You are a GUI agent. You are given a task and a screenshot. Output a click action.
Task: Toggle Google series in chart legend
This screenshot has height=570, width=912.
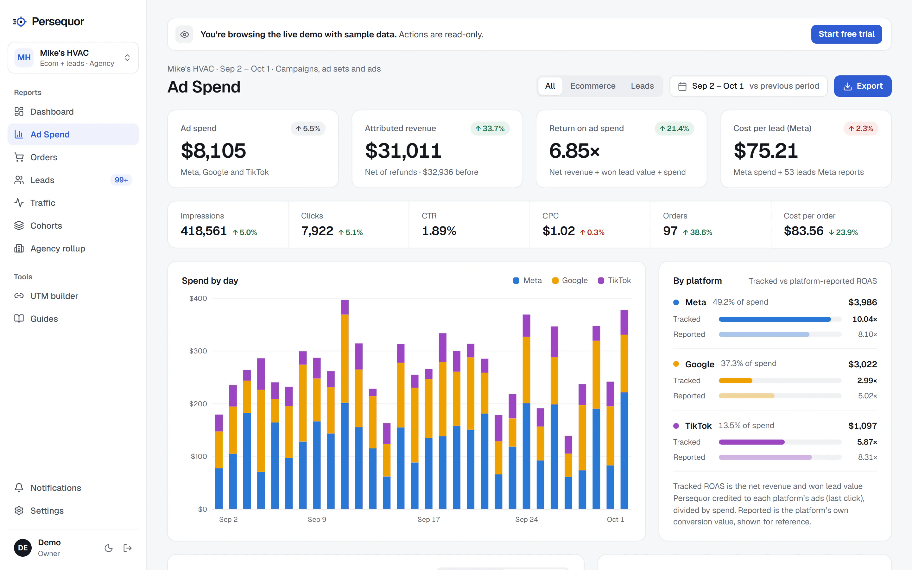coord(570,281)
